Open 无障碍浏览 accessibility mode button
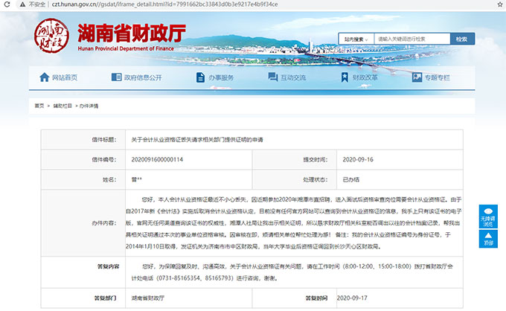Viewport: 506px width, 311px height. point(488,216)
